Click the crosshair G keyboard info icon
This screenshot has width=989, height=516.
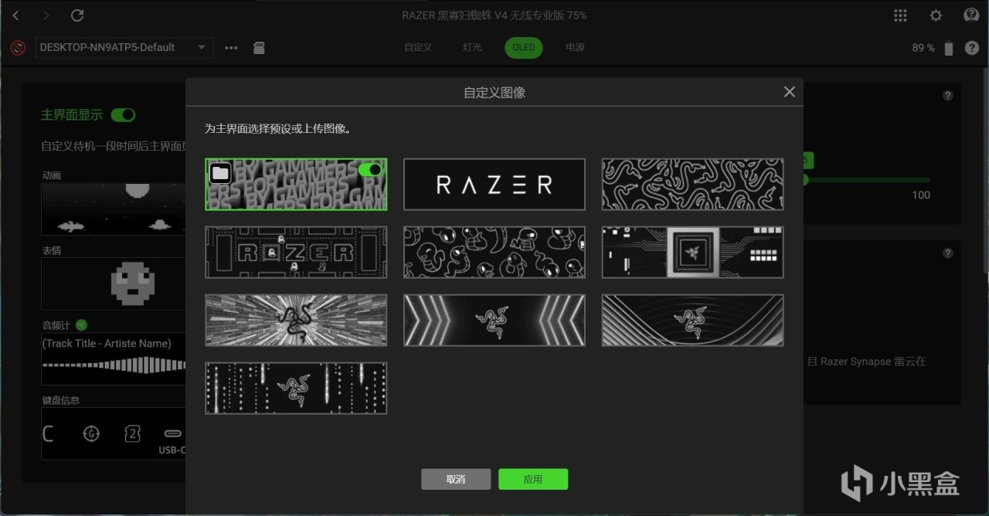[91, 433]
